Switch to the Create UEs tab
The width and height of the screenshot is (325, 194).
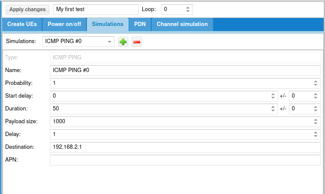pos(22,24)
